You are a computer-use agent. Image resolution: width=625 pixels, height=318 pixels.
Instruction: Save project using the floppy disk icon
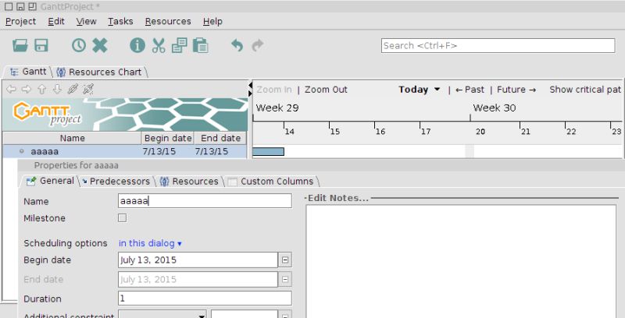click(x=41, y=46)
